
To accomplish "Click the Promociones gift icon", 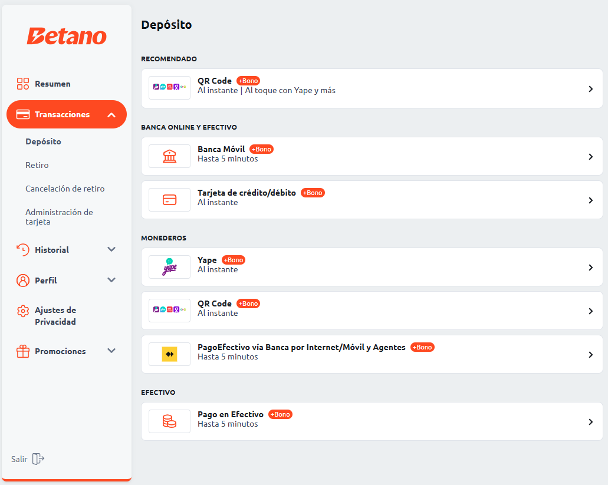I will tap(23, 351).
